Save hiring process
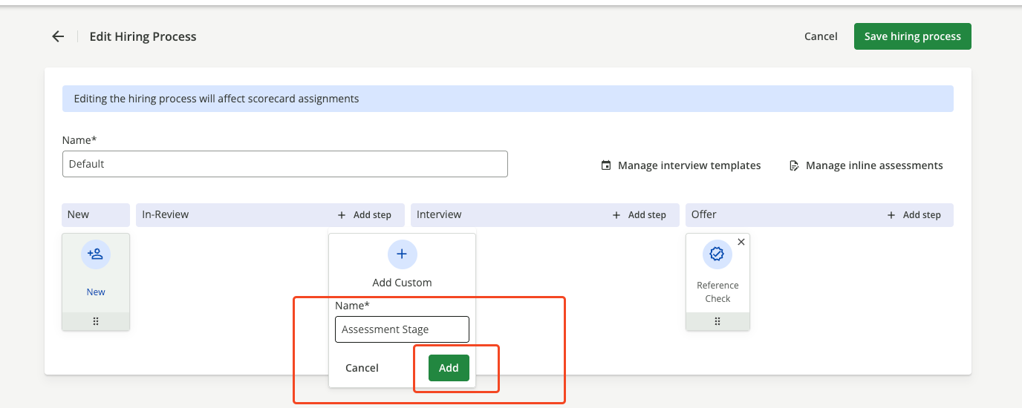Screen dimensions: 1022x408 click(913, 36)
